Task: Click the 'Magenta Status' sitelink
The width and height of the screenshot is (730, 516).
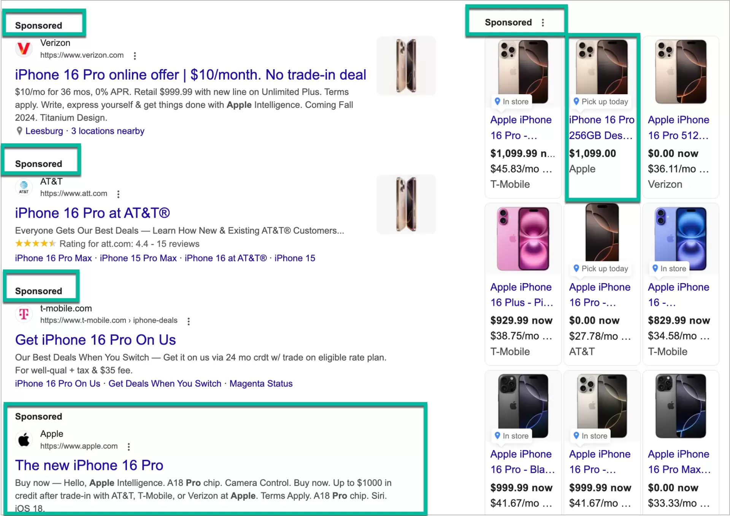Action: pyautogui.click(x=261, y=383)
